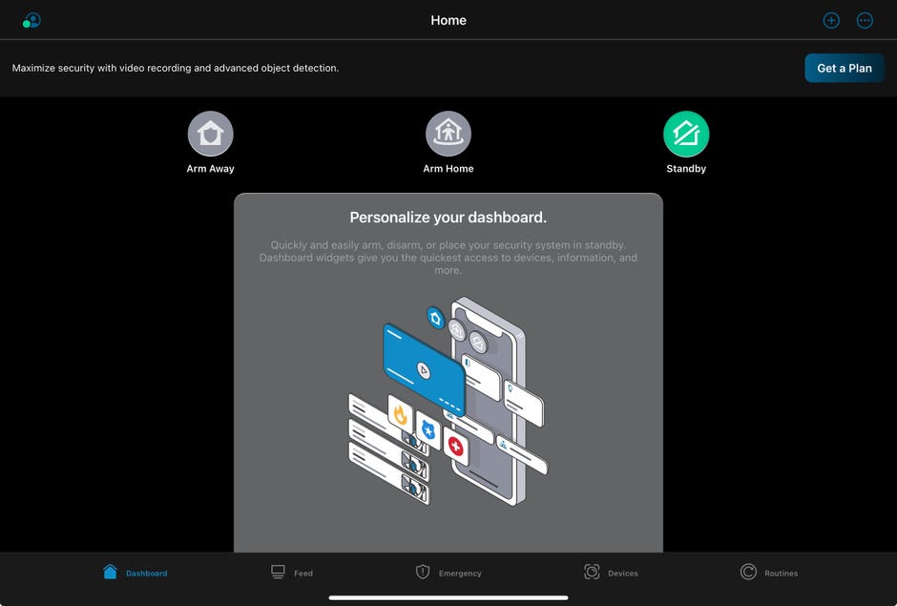
Task: Select Standby mode
Action: pos(686,142)
